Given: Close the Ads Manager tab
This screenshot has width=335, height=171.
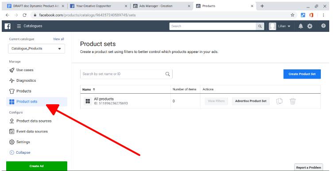Looking at the screenshot, I should [189, 6].
